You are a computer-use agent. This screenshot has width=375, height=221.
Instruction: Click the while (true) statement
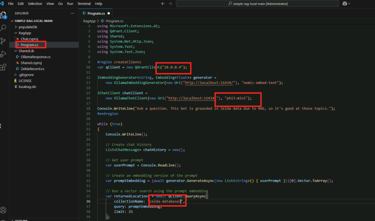tap(110, 124)
